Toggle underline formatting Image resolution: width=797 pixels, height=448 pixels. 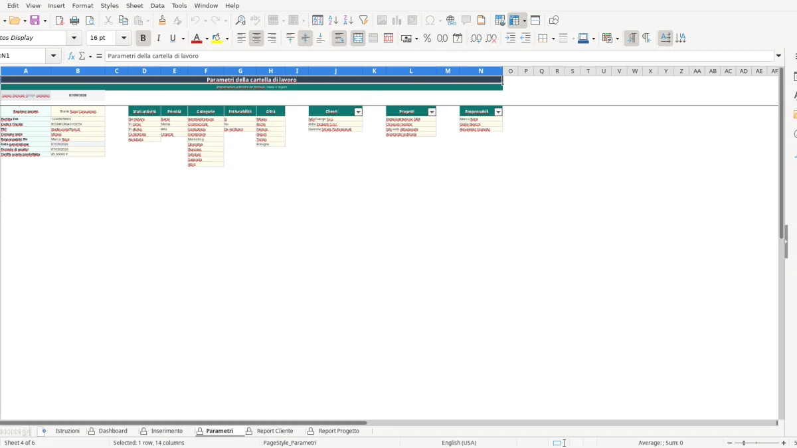coord(173,38)
